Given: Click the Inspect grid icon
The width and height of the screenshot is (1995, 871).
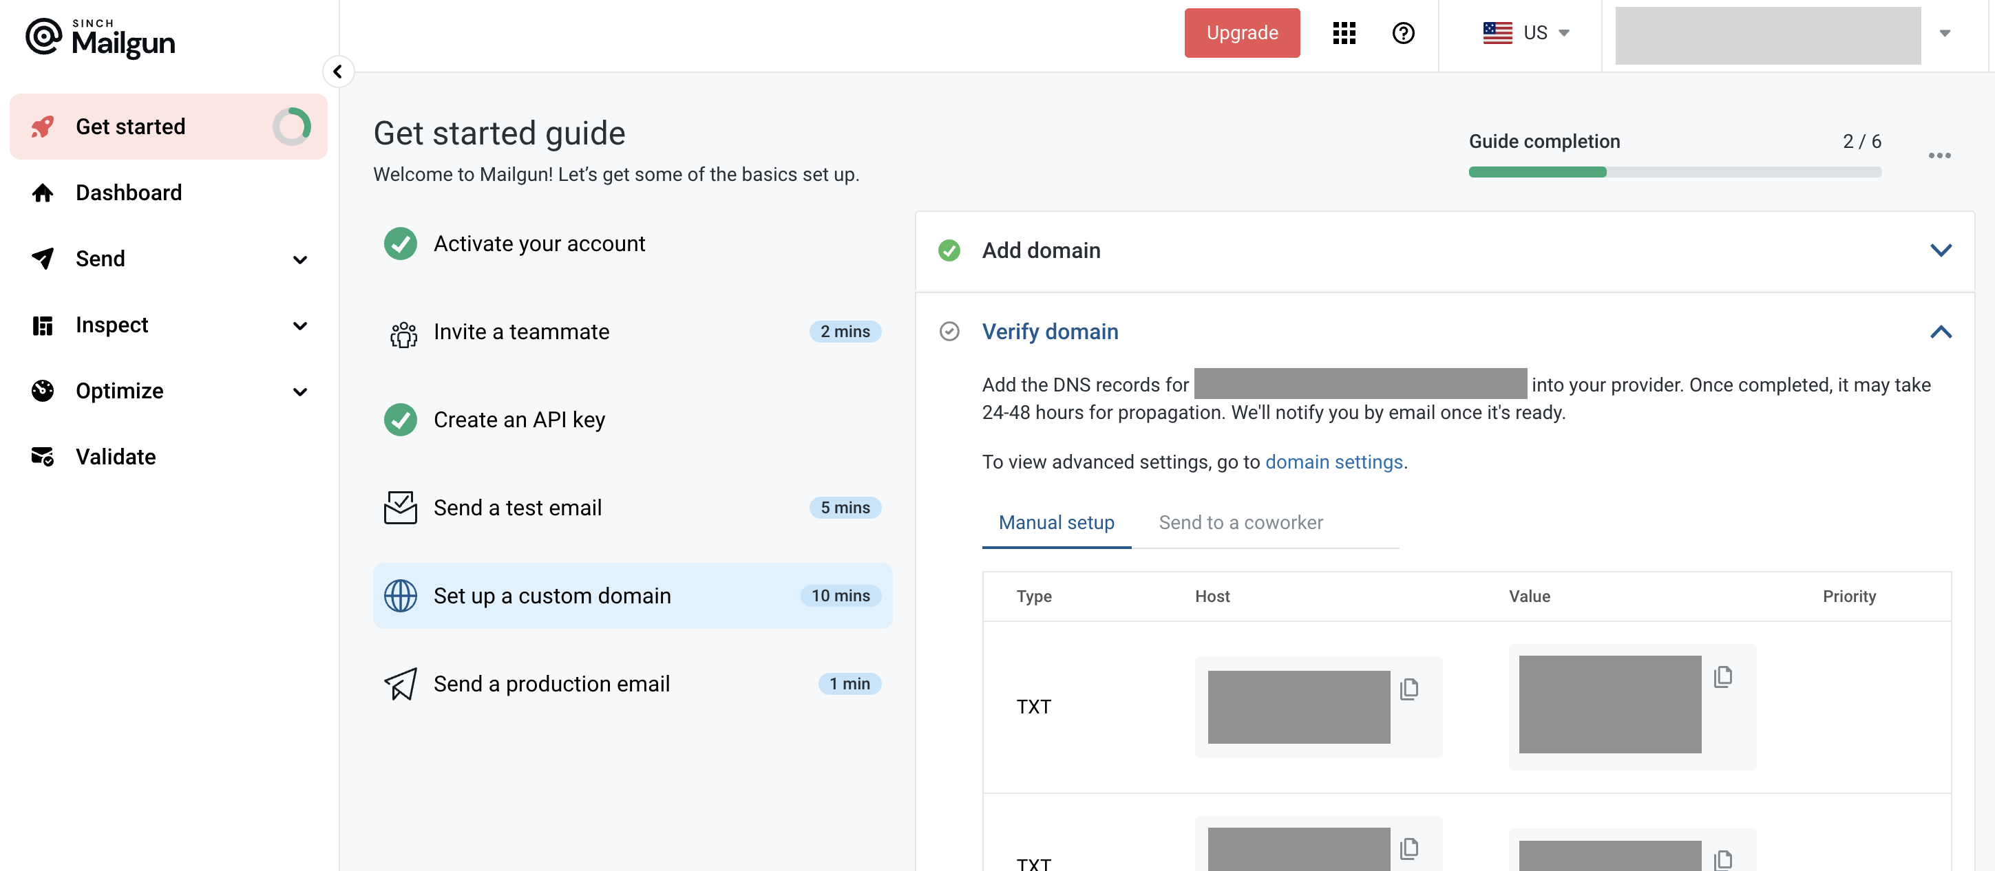Looking at the screenshot, I should tap(43, 325).
